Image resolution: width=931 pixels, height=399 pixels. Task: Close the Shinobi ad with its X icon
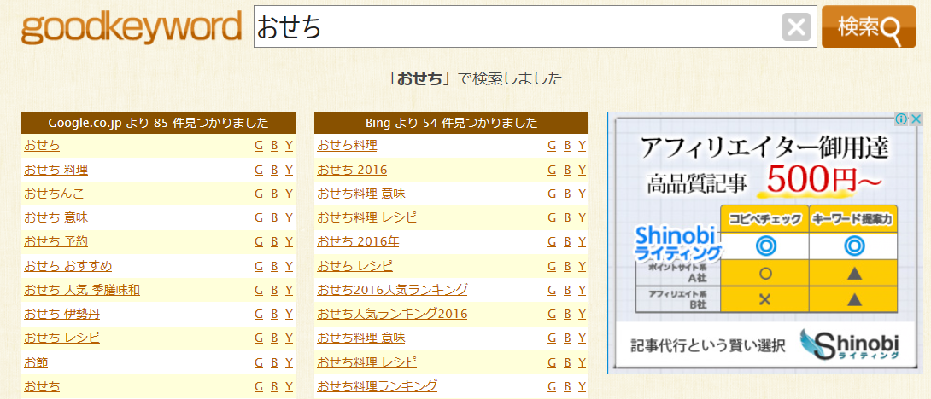click(x=916, y=119)
